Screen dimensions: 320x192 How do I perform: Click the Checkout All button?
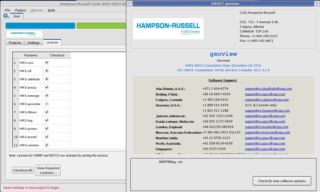pyautogui.click(x=23, y=170)
